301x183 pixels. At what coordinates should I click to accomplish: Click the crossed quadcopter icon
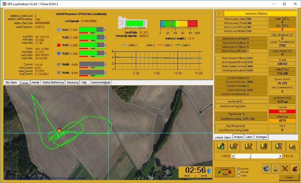[285, 168]
